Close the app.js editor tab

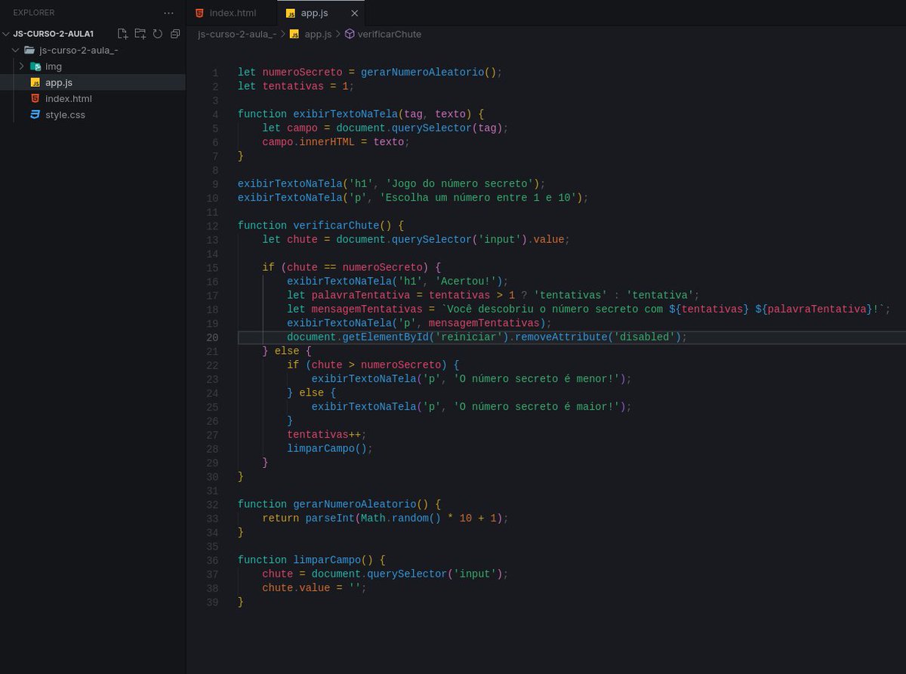click(355, 13)
